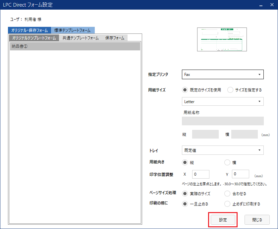
Task: Click the 閉じる button
Action: (x=257, y=219)
